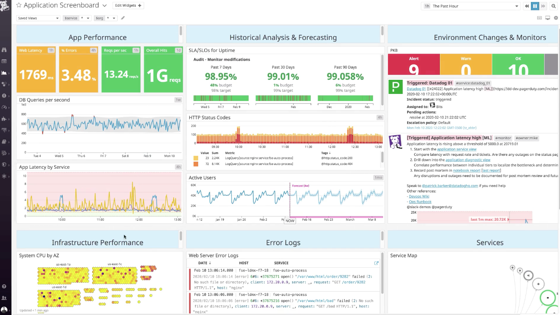Viewport: 560px width, 315px height.
Task: Open keyboard shortcuts icon
Action: [x=539, y=18]
